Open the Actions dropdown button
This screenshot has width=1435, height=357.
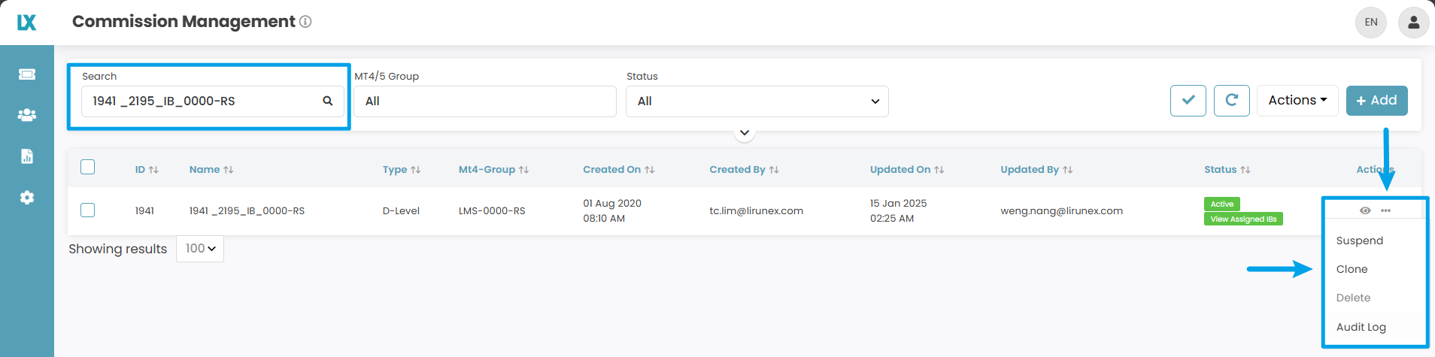[x=1297, y=101]
